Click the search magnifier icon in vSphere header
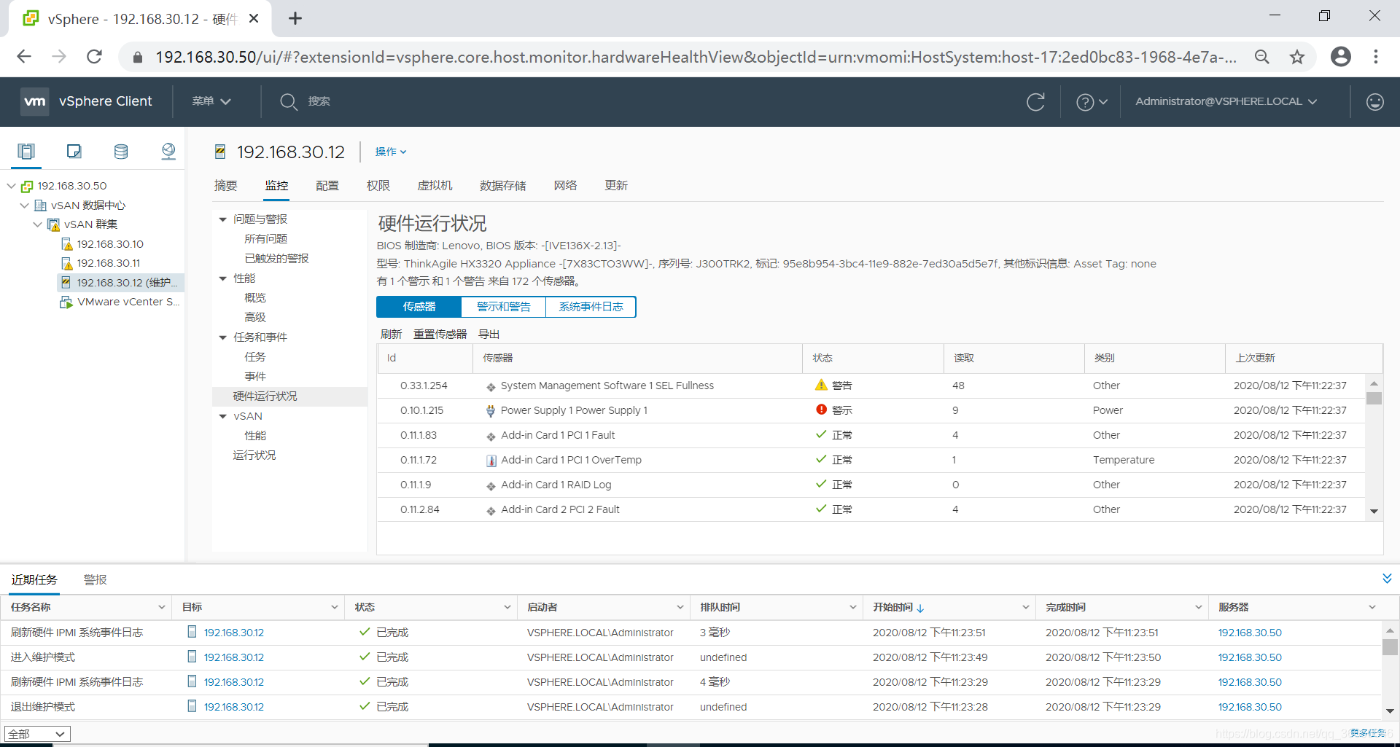The width and height of the screenshot is (1400, 747). tap(289, 101)
